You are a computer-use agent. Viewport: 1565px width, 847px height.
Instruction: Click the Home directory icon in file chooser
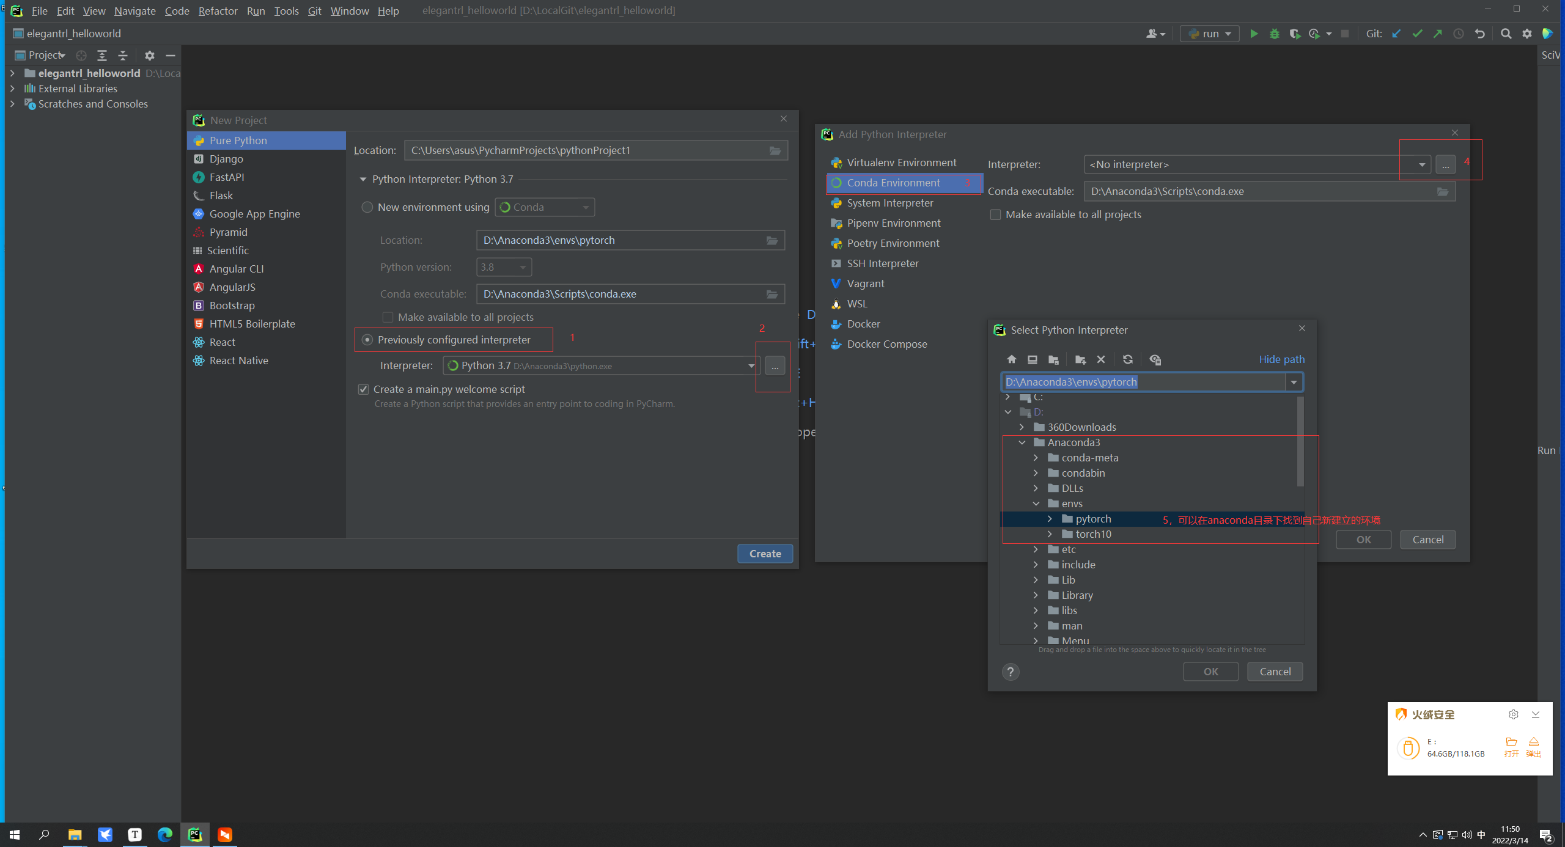(x=1011, y=359)
